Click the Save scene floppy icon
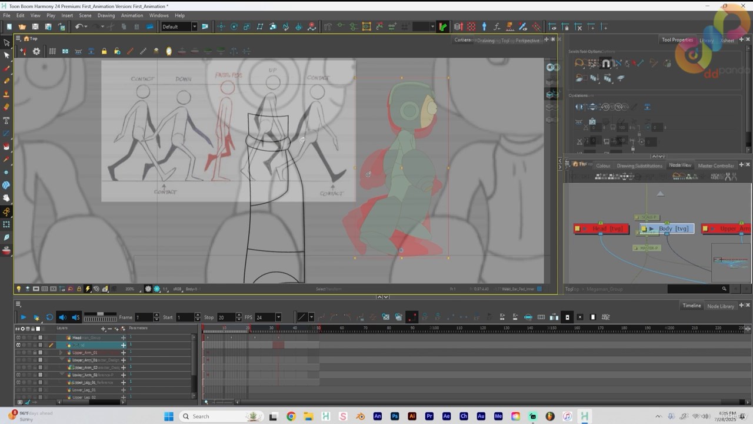The image size is (753, 424). point(35,26)
